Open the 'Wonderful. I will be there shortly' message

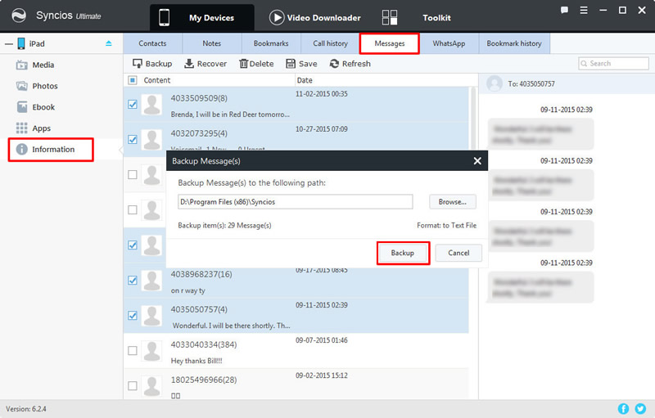point(232,326)
